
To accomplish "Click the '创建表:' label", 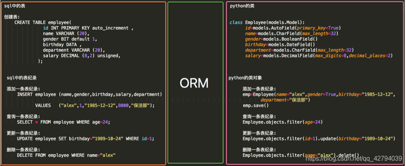I will pyautogui.click(x=11, y=17).
